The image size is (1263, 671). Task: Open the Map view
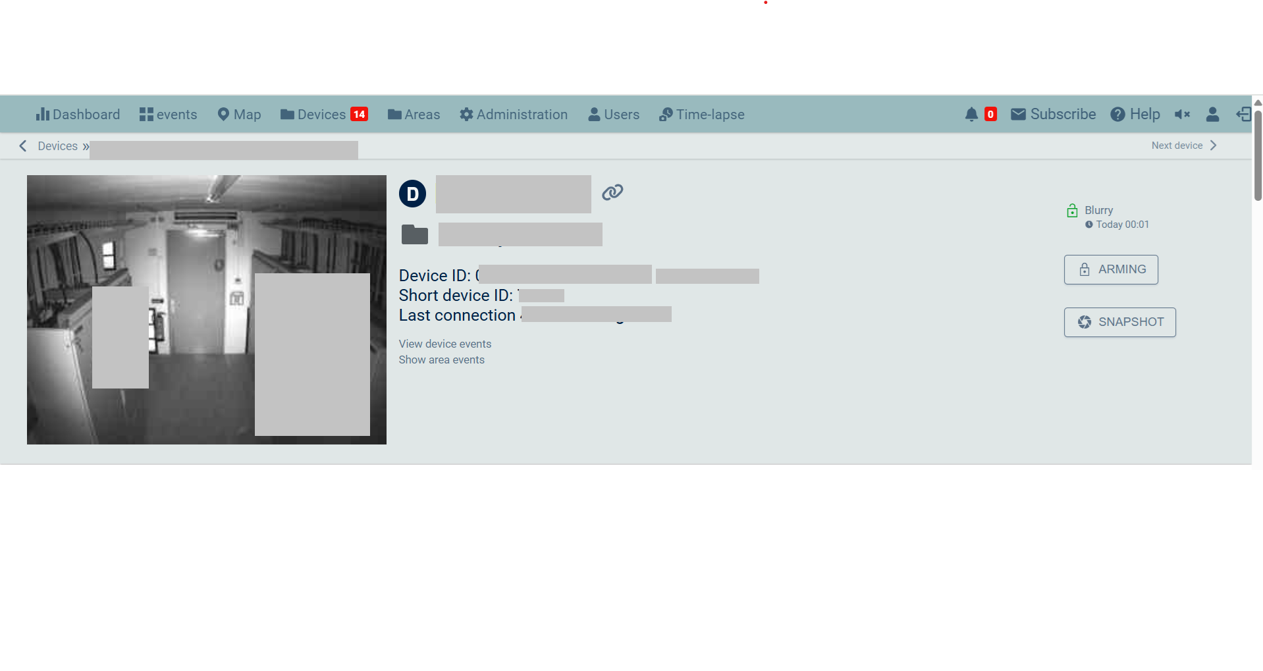click(239, 115)
